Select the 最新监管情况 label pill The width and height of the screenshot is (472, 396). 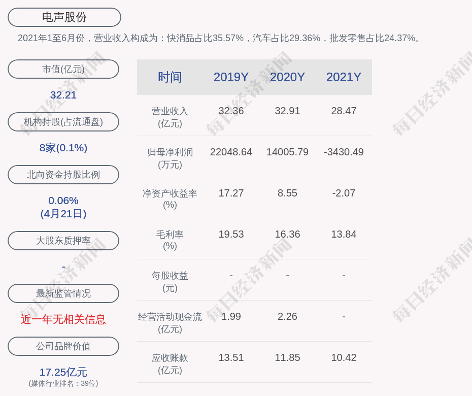(x=63, y=293)
